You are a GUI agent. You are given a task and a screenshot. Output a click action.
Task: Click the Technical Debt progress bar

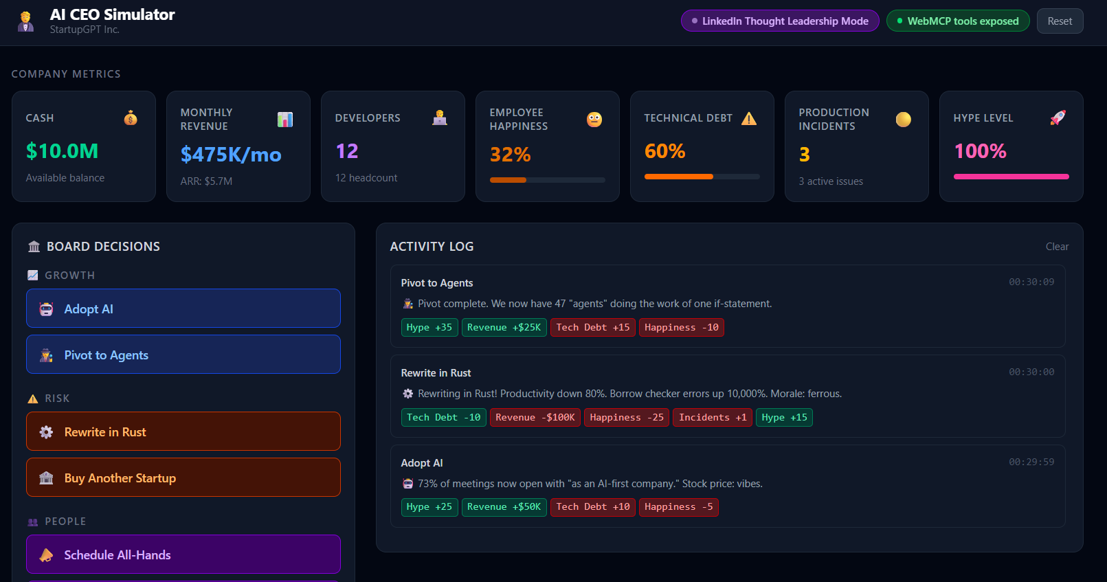pyautogui.click(x=702, y=177)
